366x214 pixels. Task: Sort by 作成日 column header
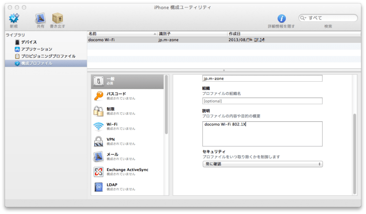(x=294, y=34)
